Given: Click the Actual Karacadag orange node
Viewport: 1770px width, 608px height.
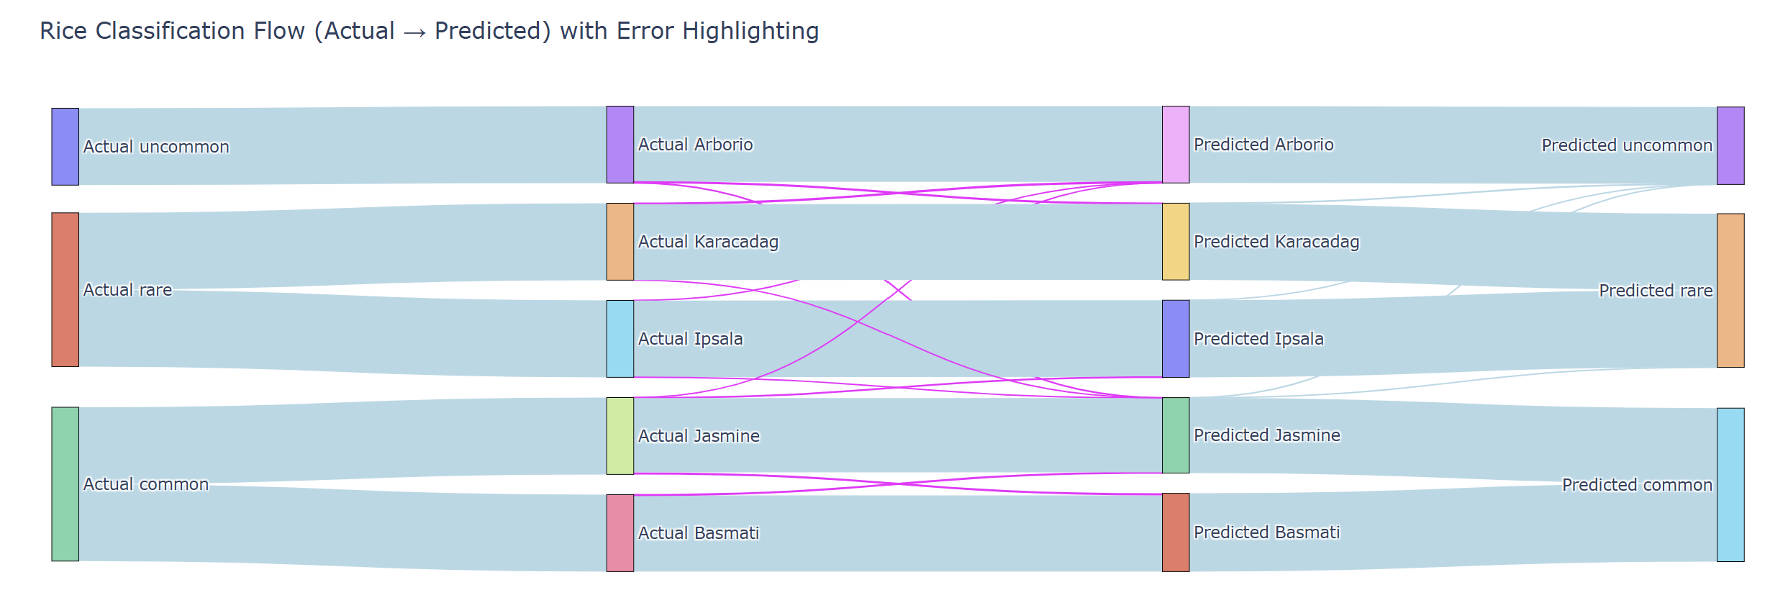Looking at the screenshot, I should point(620,242).
